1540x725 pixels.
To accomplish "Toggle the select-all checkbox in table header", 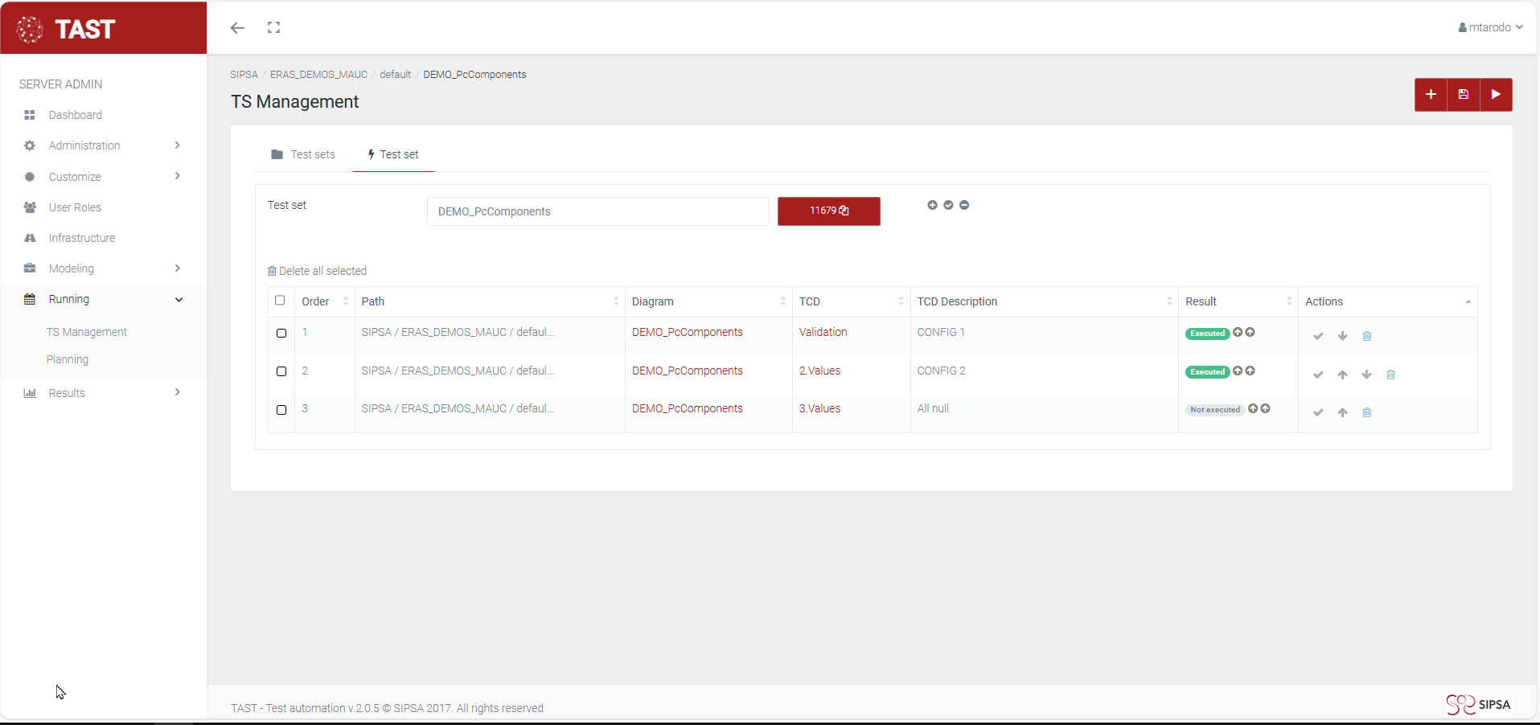I will tap(280, 301).
